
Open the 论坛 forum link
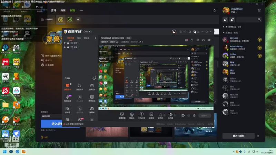tap(47, 60)
